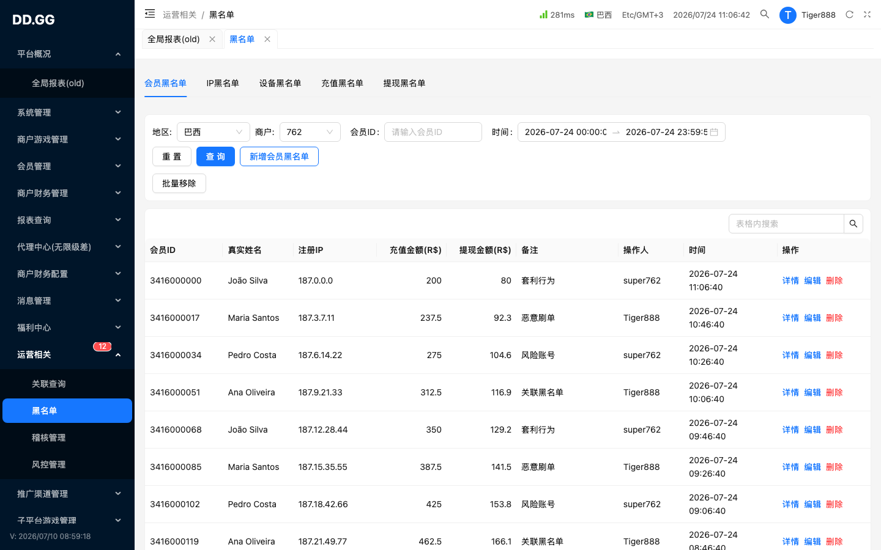The image size is (881, 550).
Task: Click member ID 3416000119
Action: click(x=174, y=541)
